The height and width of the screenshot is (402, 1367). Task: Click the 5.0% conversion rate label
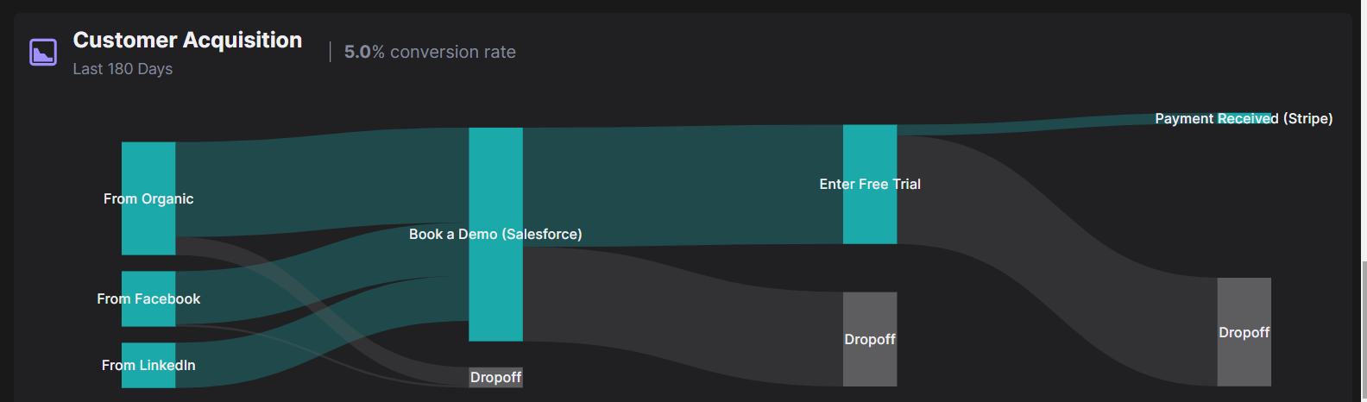pos(430,52)
